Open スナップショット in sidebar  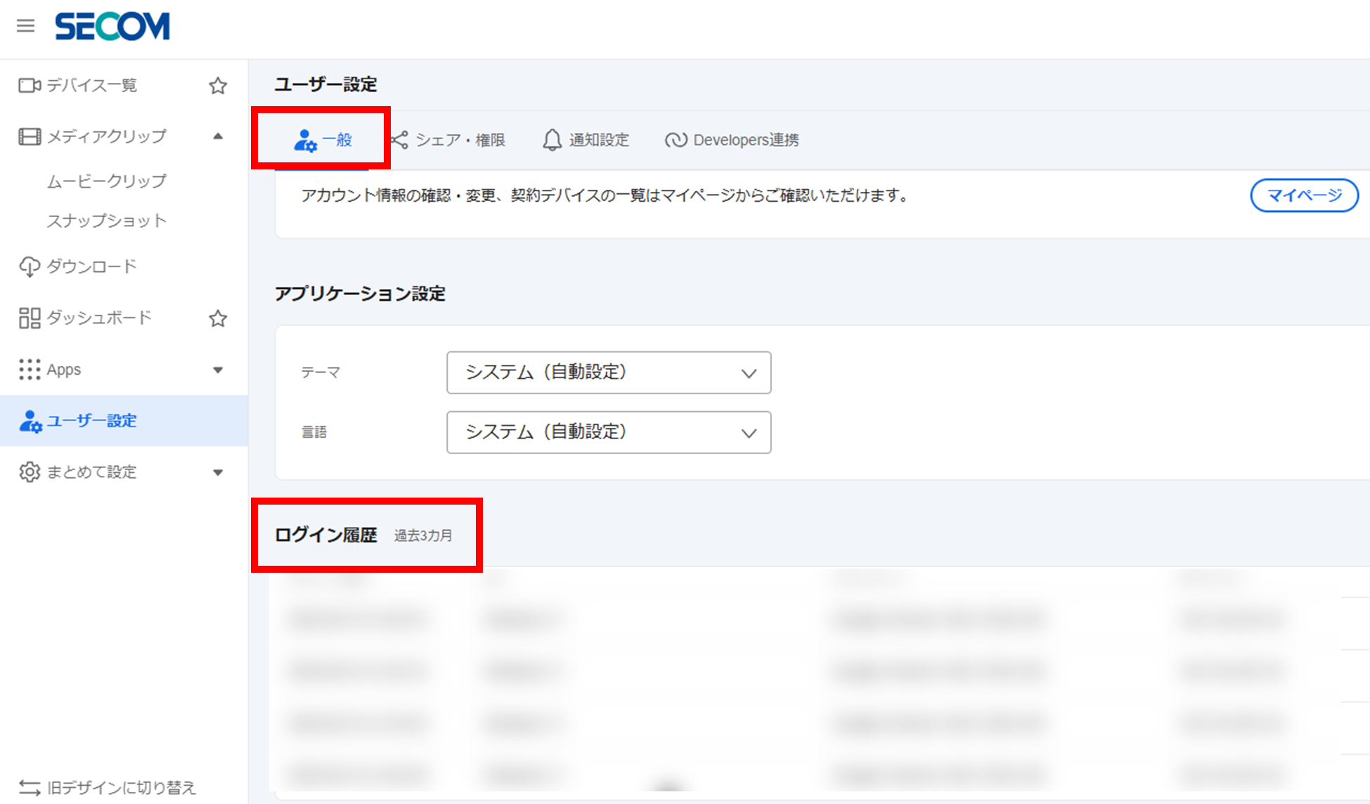pos(107,221)
